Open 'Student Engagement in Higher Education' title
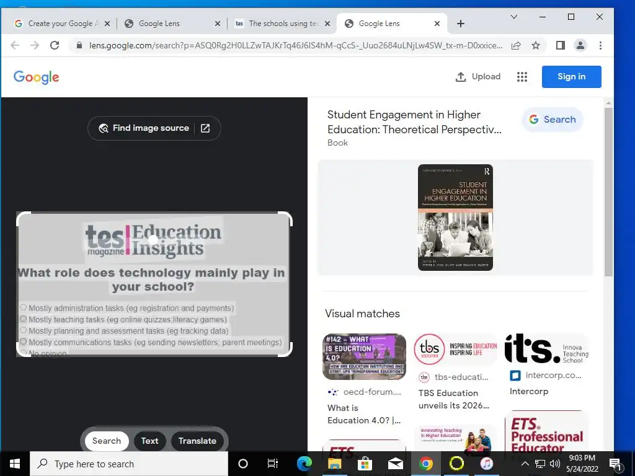635x476 pixels. coord(414,122)
